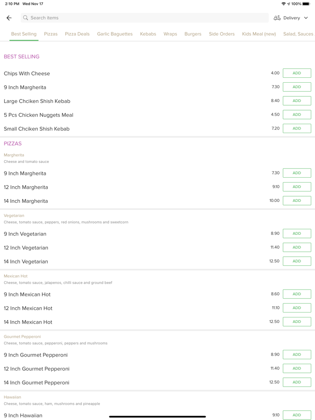Add Chips With Cheese to order
This screenshot has width=315, height=420.
click(297, 73)
